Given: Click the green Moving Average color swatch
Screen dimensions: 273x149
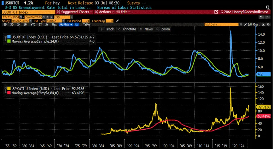Looking at the screenshot, I should point(9,41).
